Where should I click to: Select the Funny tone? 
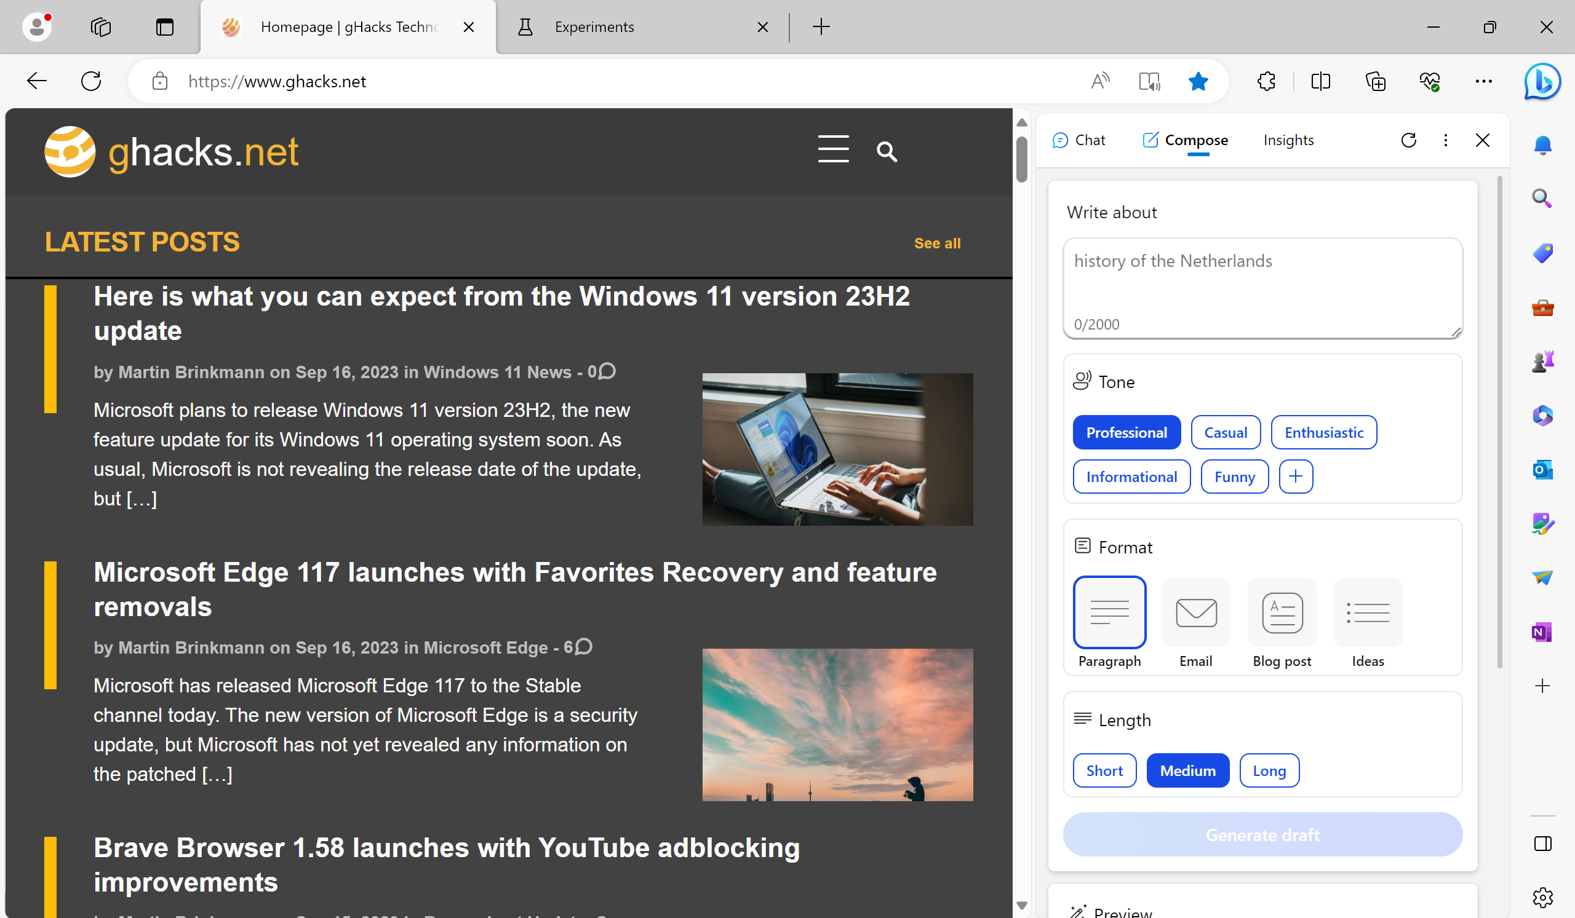(1234, 477)
